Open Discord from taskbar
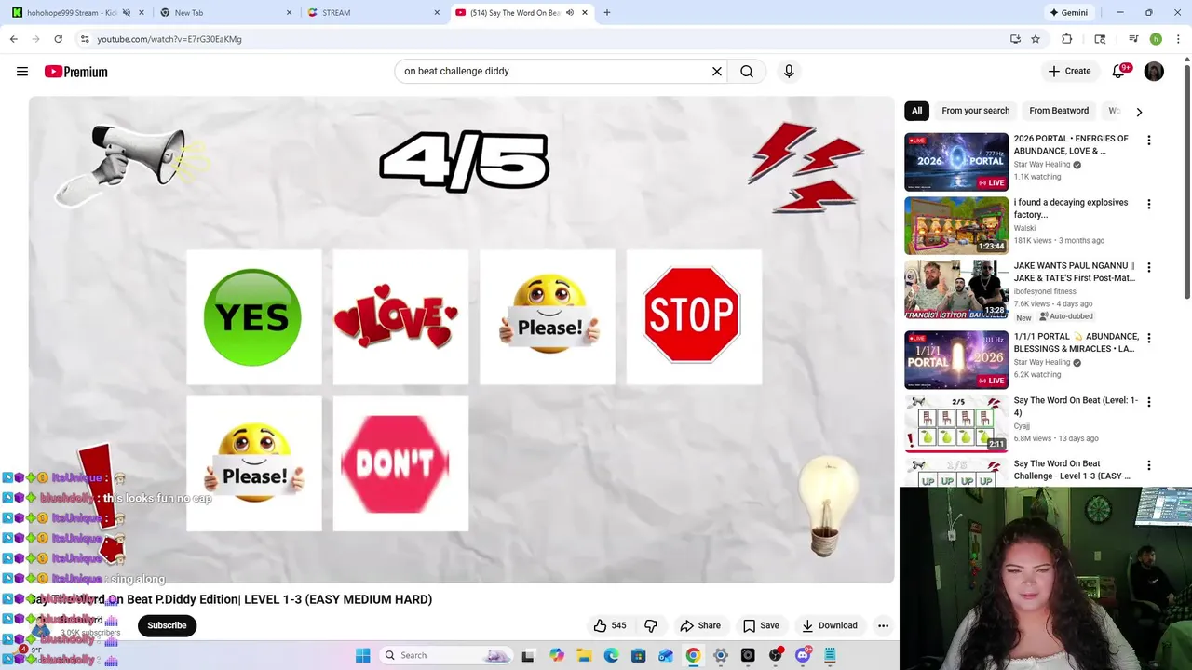The height and width of the screenshot is (670, 1192). [x=803, y=655]
